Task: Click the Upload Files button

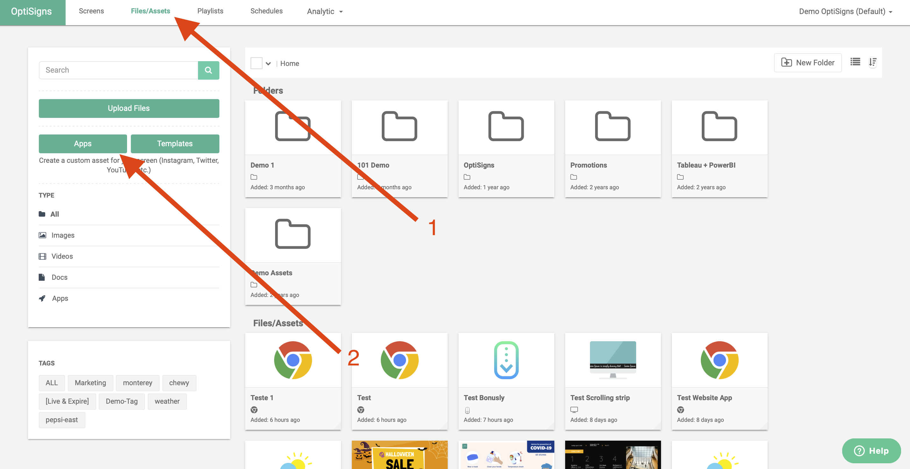Action: click(x=129, y=108)
